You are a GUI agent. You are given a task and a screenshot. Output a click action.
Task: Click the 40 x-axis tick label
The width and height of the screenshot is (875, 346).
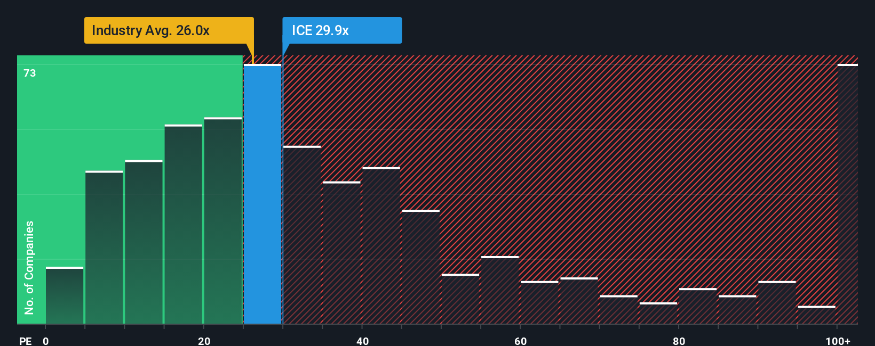(x=362, y=341)
